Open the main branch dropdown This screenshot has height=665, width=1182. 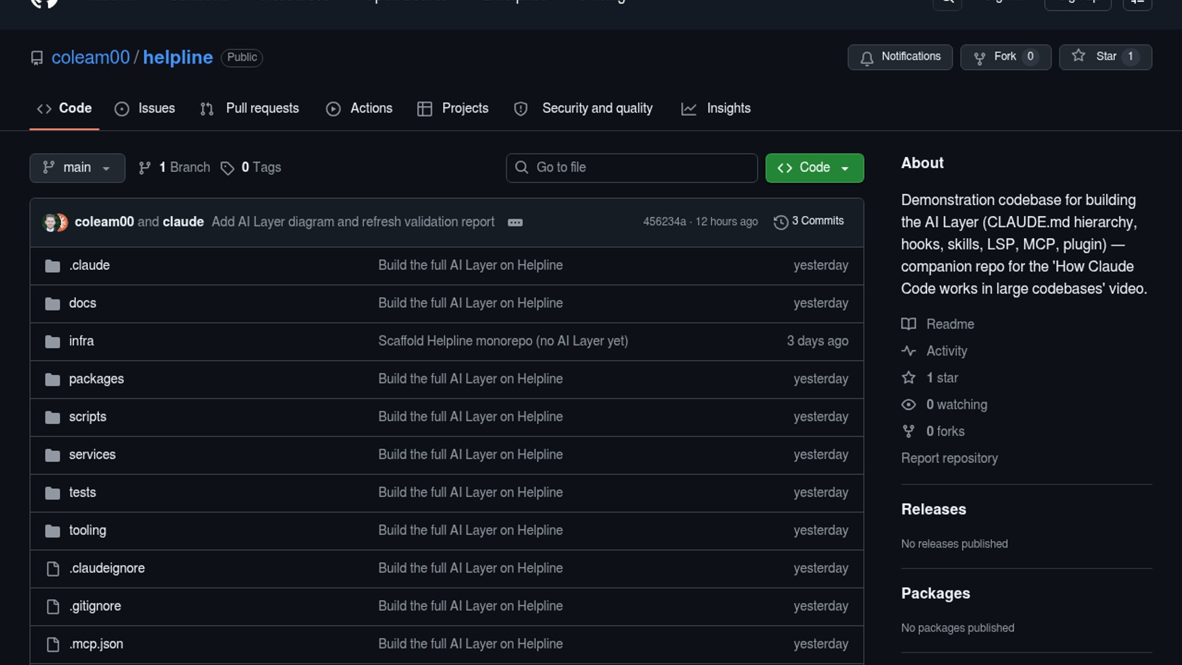point(78,167)
